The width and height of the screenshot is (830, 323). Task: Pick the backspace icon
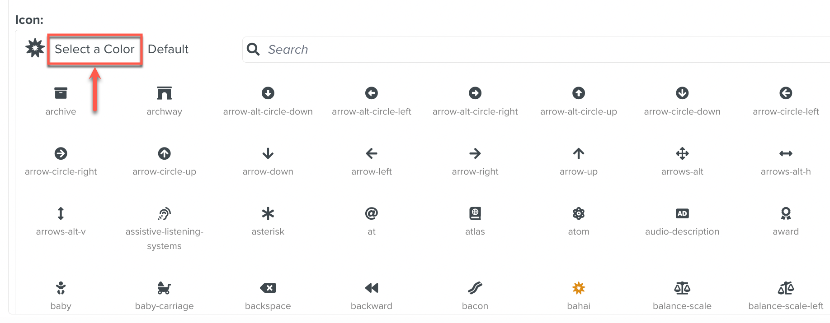[268, 288]
